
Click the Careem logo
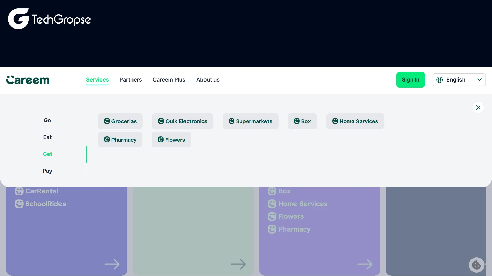pos(28,80)
